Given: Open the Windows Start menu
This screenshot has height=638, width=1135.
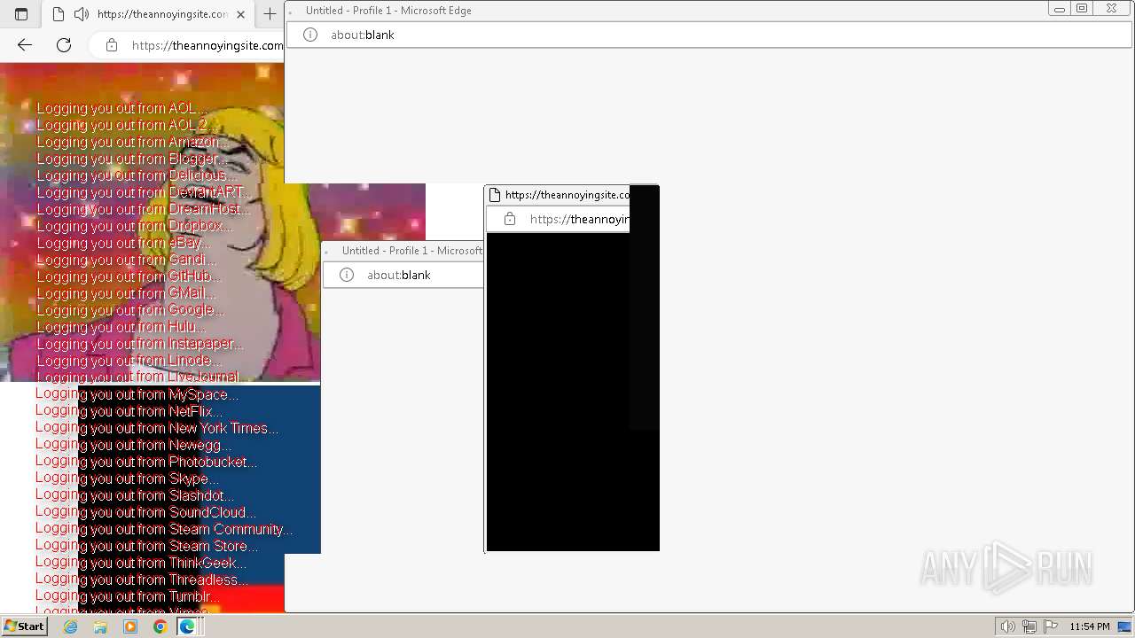Looking at the screenshot, I should pyautogui.click(x=24, y=626).
